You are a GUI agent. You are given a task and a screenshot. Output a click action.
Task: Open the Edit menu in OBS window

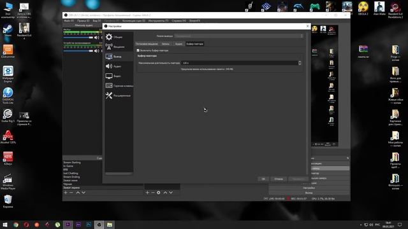(x=83, y=21)
